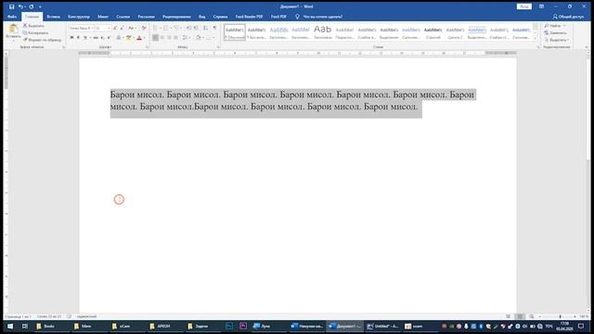The width and height of the screenshot is (594, 334).
Task: Toggle italic formatting
Action: [x=78, y=37]
